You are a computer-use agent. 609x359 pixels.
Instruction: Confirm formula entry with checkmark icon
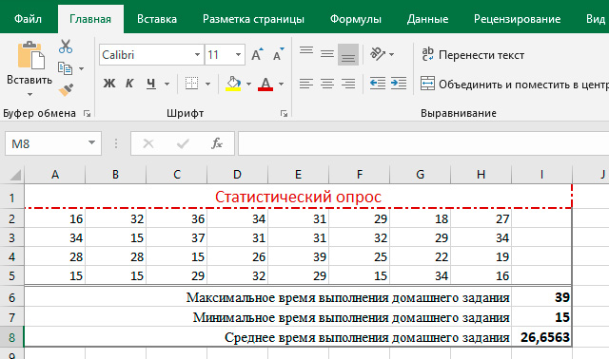pos(183,143)
